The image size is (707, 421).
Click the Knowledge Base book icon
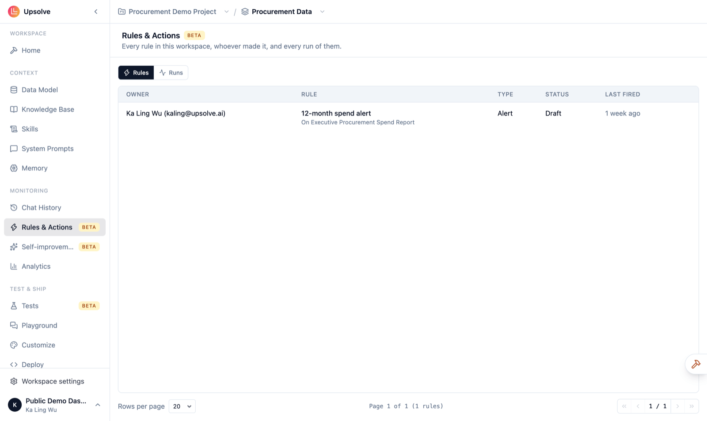click(x=14, y=109)
